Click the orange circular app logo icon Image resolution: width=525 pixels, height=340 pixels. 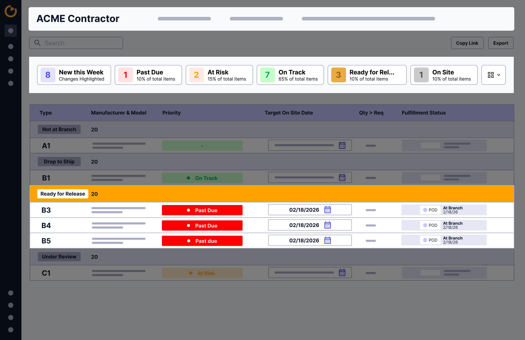(x=11, y=11)
